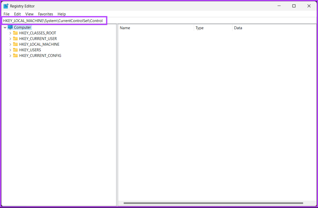Screen dimensions: 318x208
Task: Sort values by the Type column
Action: tap(199, 28)
